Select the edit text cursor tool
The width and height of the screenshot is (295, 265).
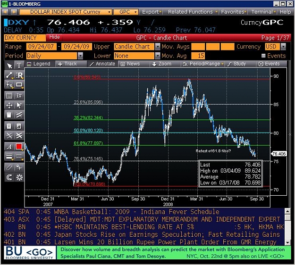(19, 96)
